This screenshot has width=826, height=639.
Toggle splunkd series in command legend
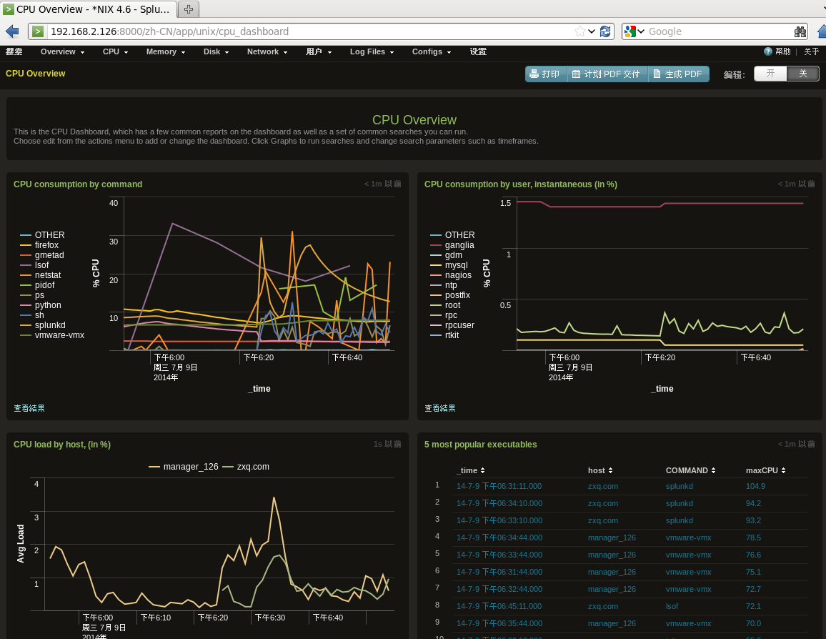[43, 325]
